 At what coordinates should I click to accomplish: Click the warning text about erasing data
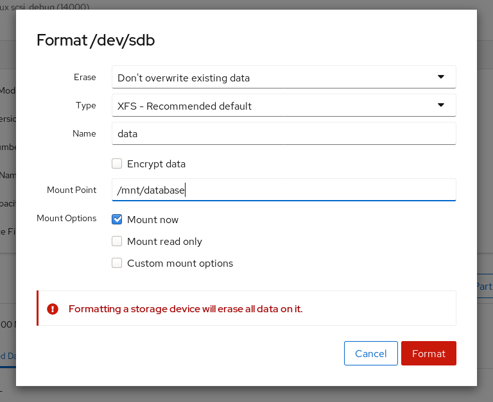click(186, 309)
